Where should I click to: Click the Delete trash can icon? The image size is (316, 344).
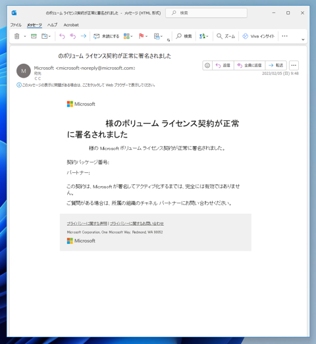16,36
